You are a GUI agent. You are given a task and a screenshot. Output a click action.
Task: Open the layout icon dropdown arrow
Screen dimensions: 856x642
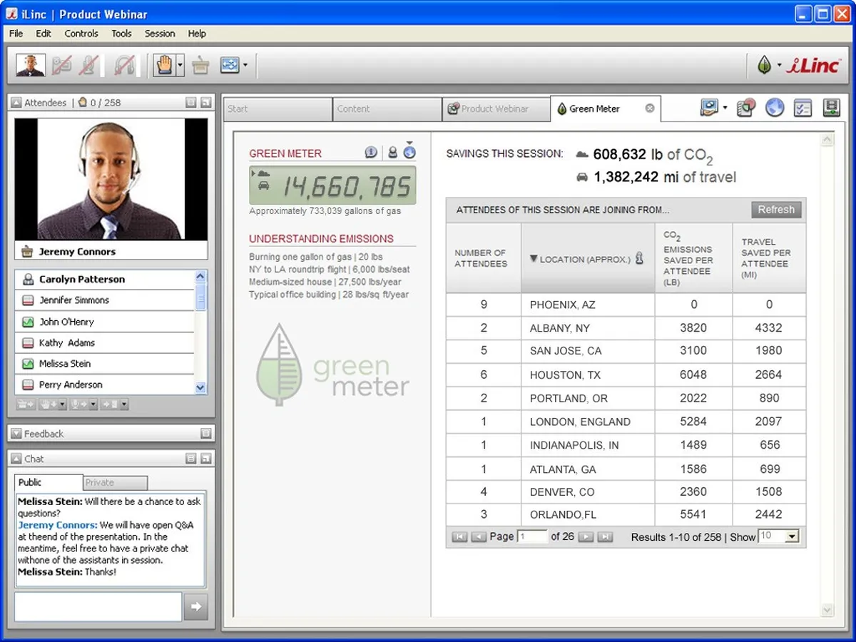[x=245, y=66]
